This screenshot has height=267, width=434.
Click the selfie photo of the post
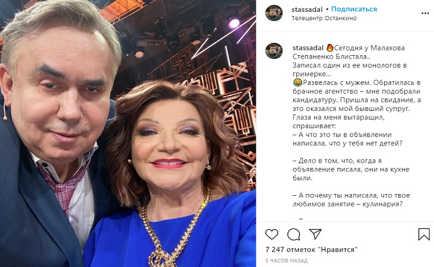[128, 133]
